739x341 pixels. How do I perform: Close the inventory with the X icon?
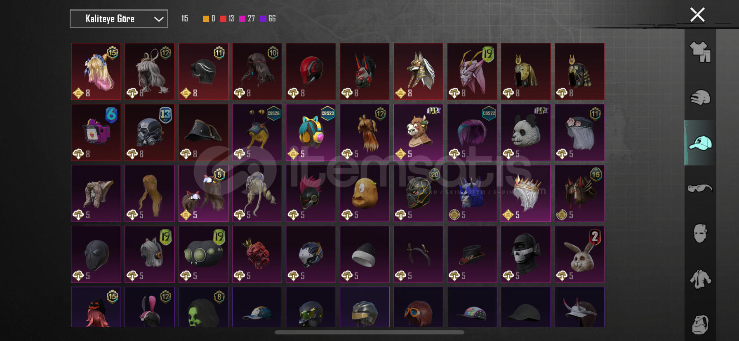pos(697,15)
